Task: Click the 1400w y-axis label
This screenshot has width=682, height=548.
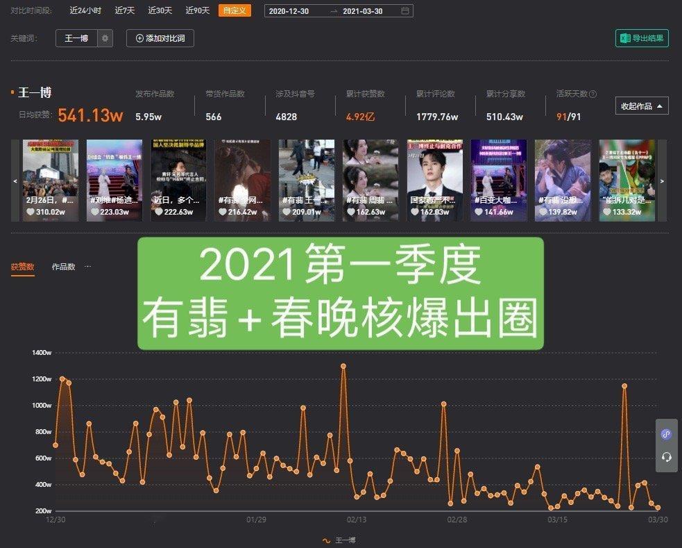Action: tap(42, 353)
